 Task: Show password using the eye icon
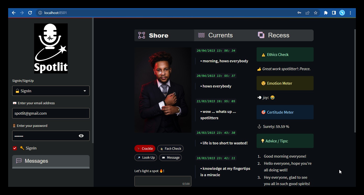point(81,136)
